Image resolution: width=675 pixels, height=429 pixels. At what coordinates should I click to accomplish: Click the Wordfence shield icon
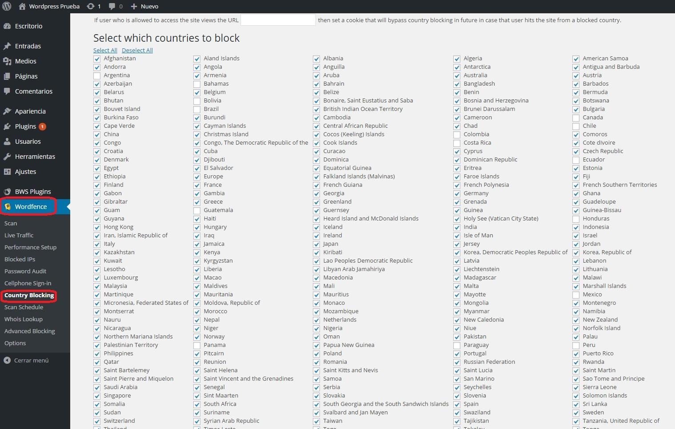[x=8, y=207]
